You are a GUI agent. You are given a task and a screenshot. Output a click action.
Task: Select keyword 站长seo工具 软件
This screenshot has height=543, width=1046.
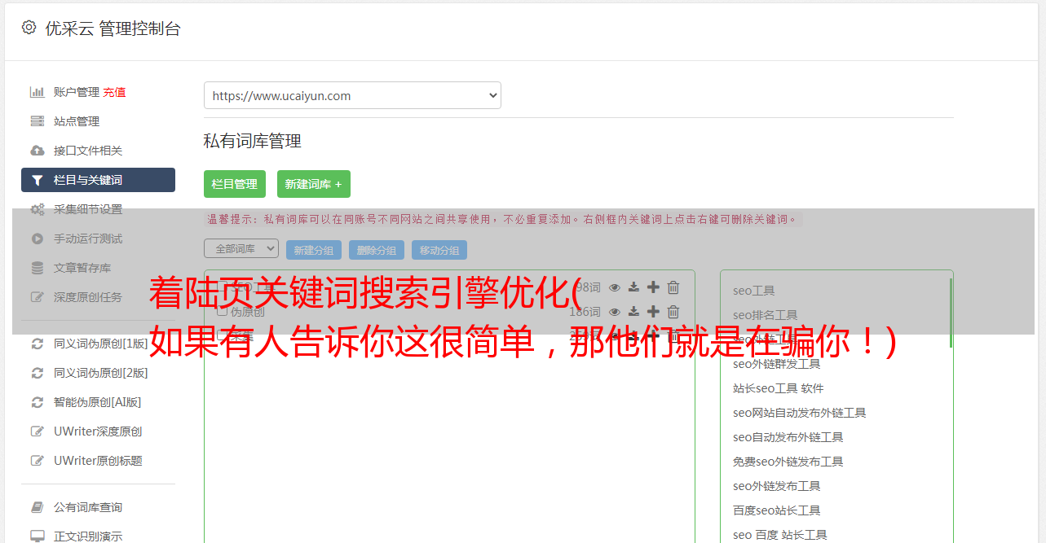779,388
